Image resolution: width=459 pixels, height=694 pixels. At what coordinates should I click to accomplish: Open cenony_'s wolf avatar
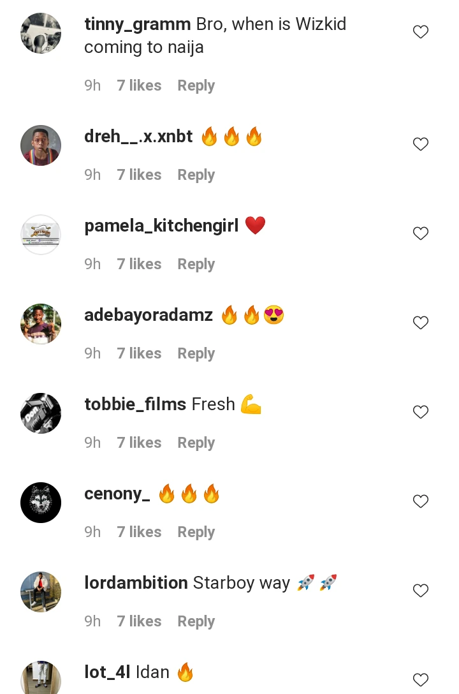tap(41, 503)
